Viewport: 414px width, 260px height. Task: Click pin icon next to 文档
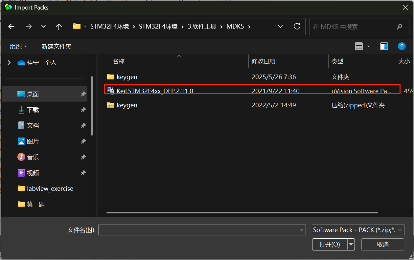(83, 125)
